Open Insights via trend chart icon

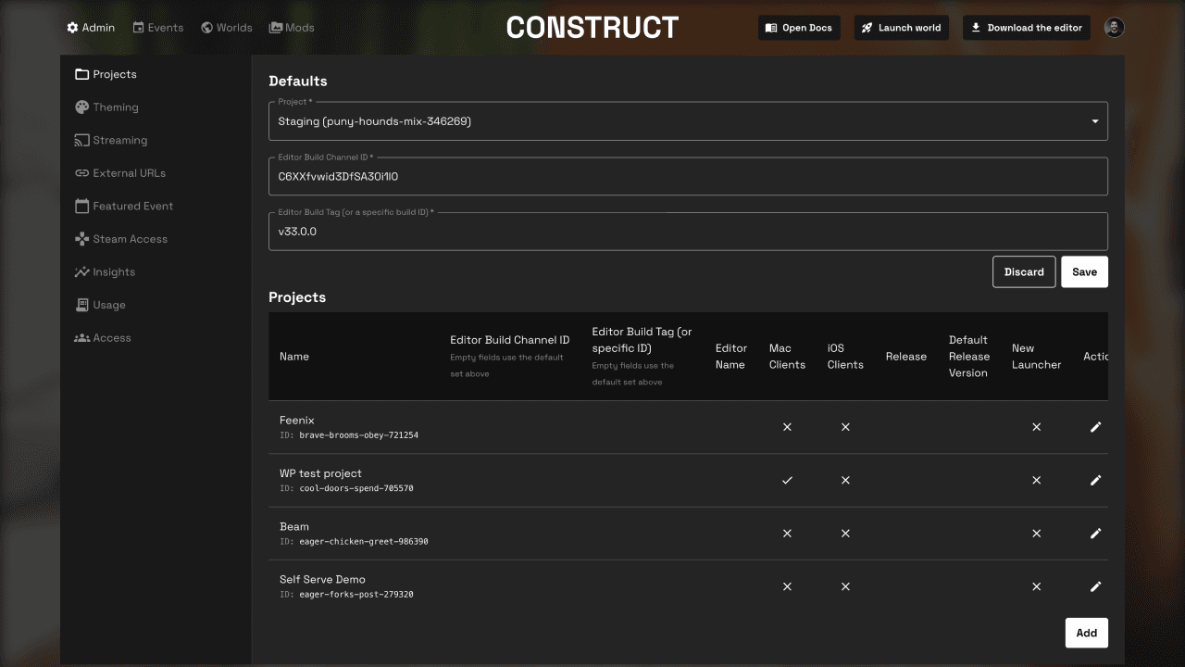[x=81, y=271]
